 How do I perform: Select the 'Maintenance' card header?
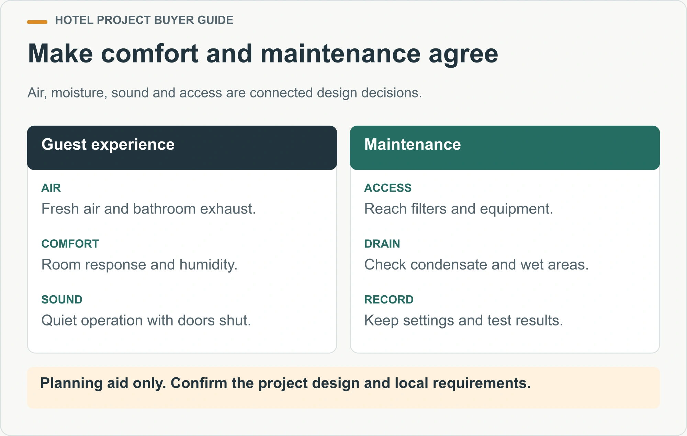click(505, 148)
